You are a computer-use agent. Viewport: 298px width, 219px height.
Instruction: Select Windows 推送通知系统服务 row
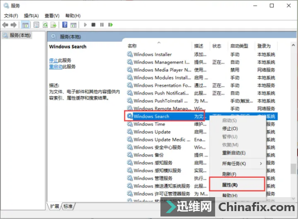click(167, 186)
